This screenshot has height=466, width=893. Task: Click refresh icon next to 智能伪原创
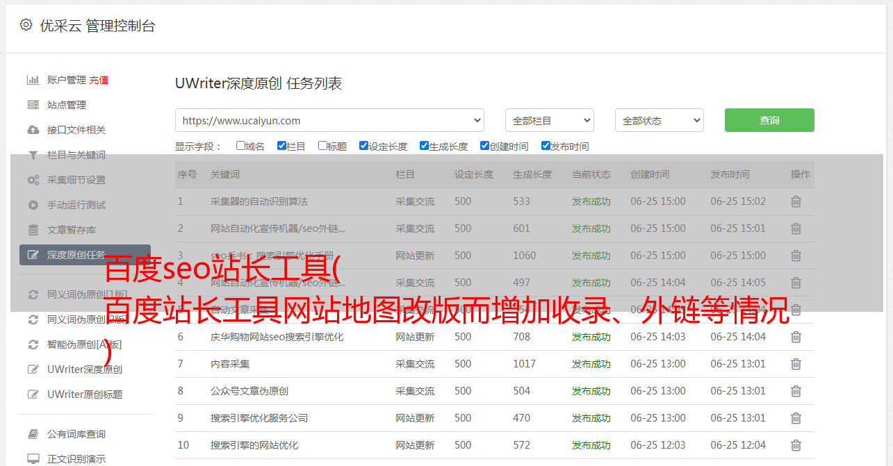click(x=33, y=344)
